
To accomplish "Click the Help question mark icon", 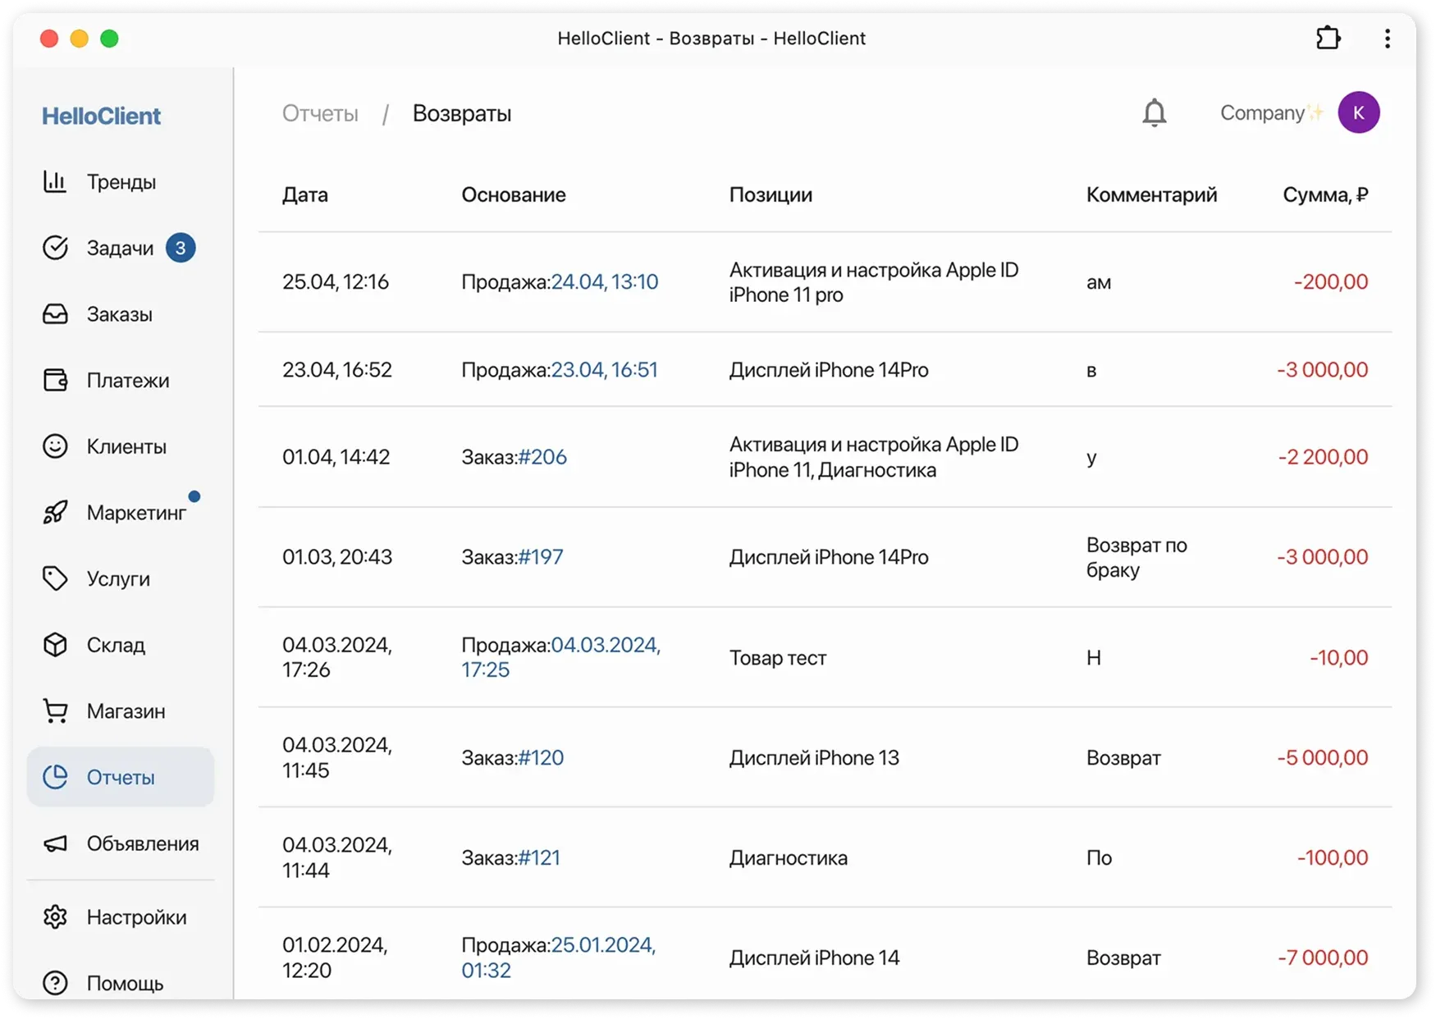I will pyautogui.click(x=55, y=983).
